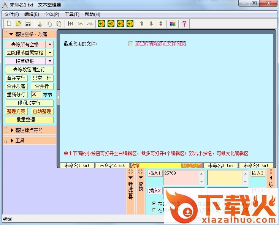Click the purple question mark help icon

(x=184, y=24)
